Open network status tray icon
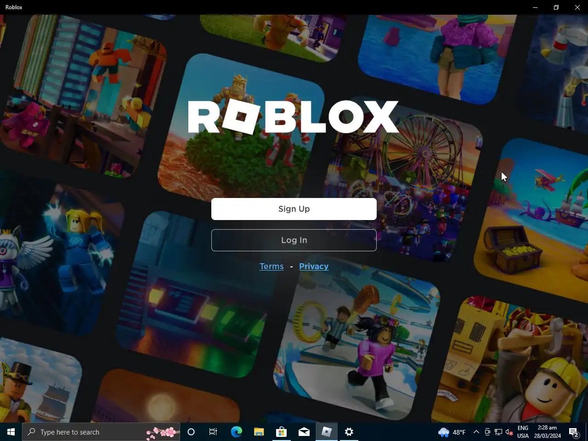Viewport: 588px width, 441px height. pyautogui.click(x=498, y=432)
